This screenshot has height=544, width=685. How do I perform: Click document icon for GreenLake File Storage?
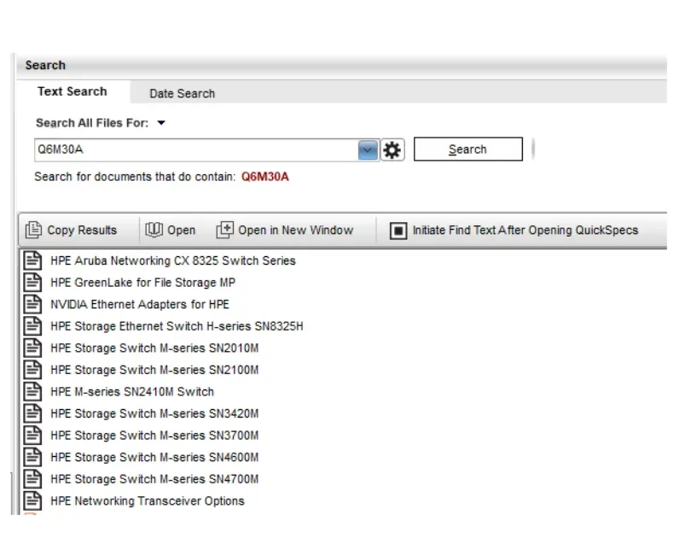tap(32, 283)
